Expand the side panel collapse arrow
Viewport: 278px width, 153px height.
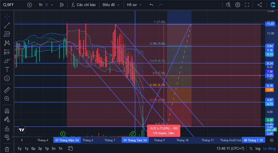(x=13, y=137)
